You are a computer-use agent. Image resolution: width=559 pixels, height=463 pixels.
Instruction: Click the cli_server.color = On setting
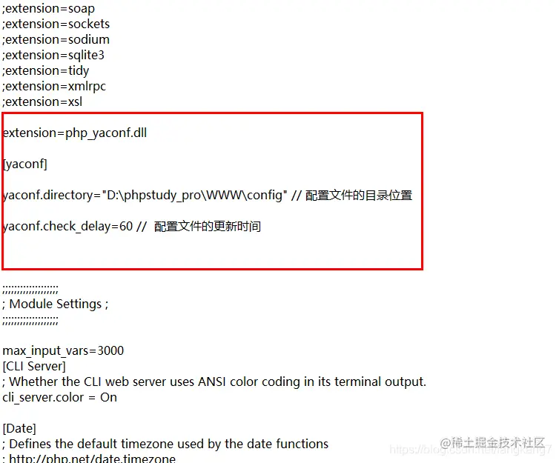pyautogui.click(x=59, y=398)
